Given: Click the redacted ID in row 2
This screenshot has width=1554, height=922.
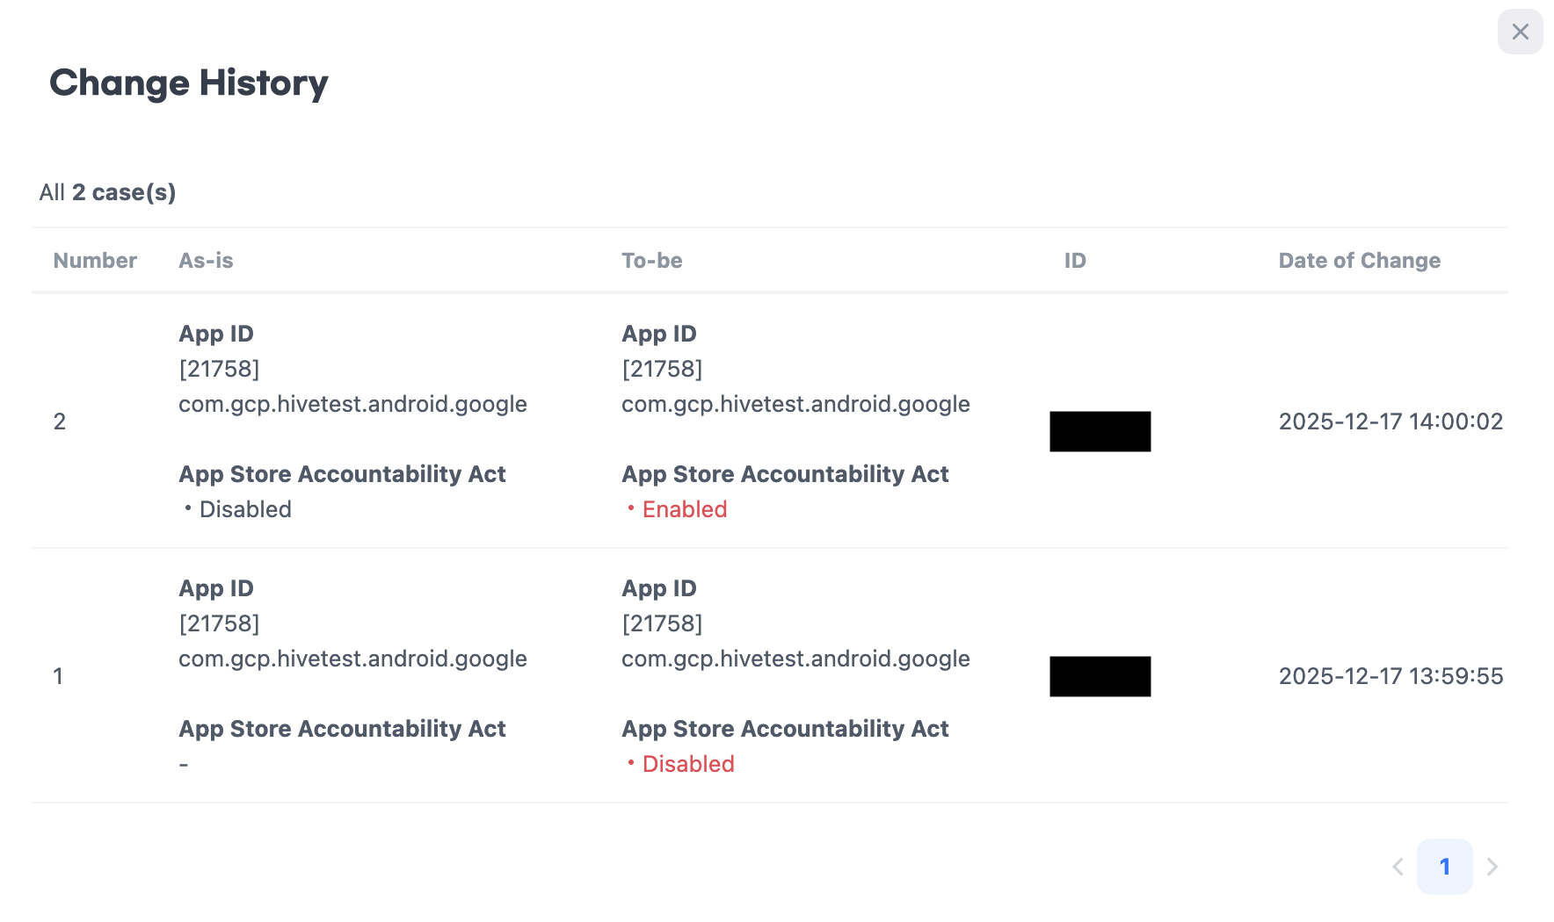Looking at the screenshot, I should 1100,431.
